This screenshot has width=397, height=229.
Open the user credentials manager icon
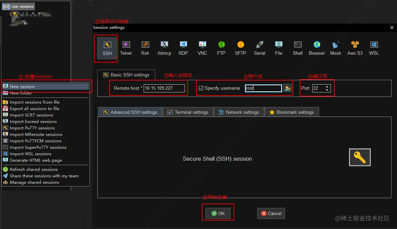tap(288, 88)
